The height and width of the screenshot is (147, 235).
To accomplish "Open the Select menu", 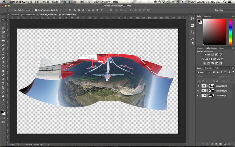I will click(x=72, y=2).
